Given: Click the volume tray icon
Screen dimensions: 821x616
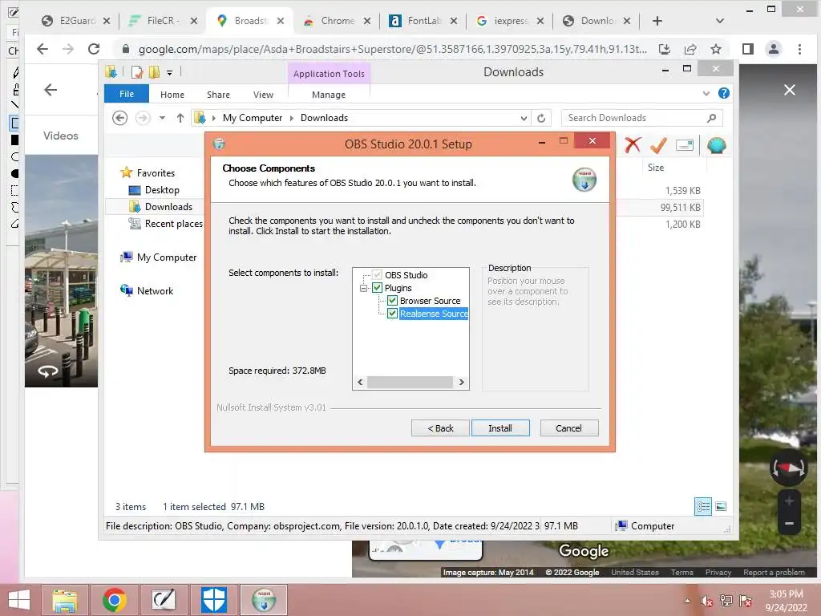Looking at the screenshot, I should [x=707, y=601].
